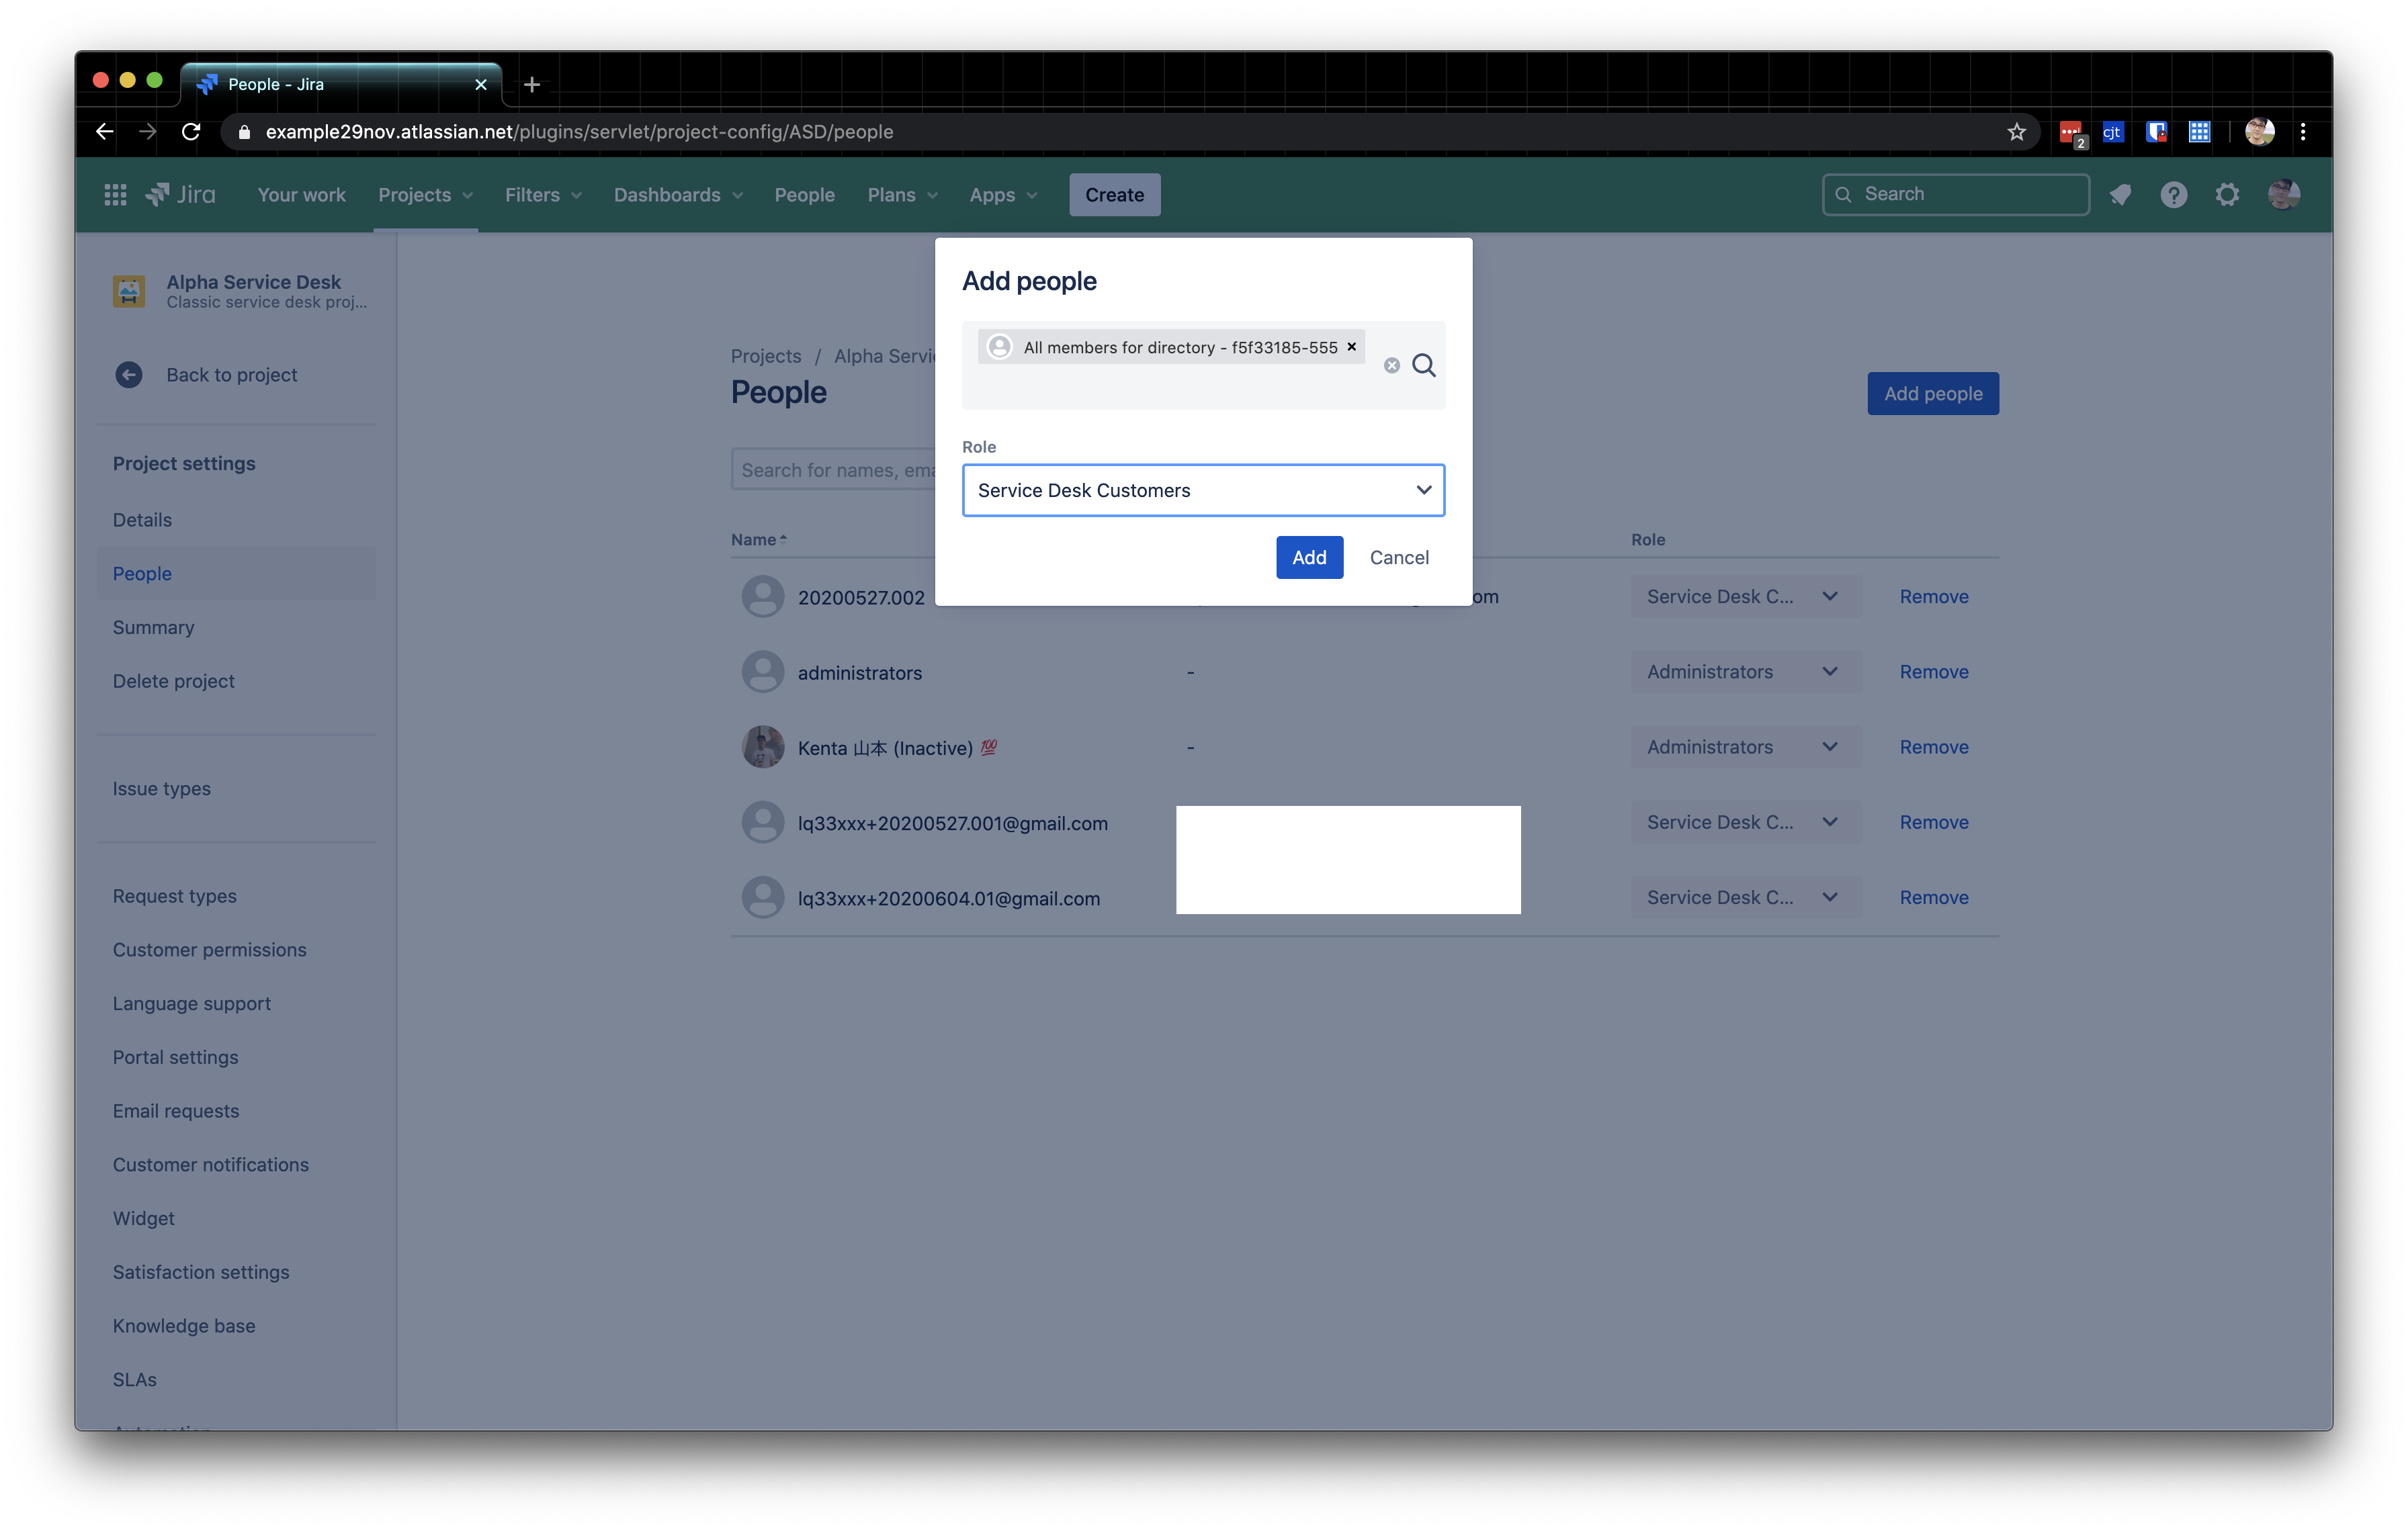The width and height of the screenshot is (2408, 1530).
Task: Open Issue types in sidebar
Action: (x=161, y=789)
